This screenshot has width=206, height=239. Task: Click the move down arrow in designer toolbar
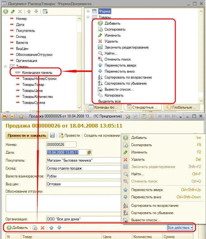click(x=36, y=11)
